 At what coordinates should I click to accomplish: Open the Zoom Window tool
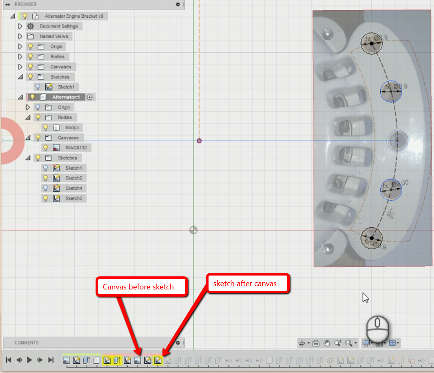[x=355, y=343]
